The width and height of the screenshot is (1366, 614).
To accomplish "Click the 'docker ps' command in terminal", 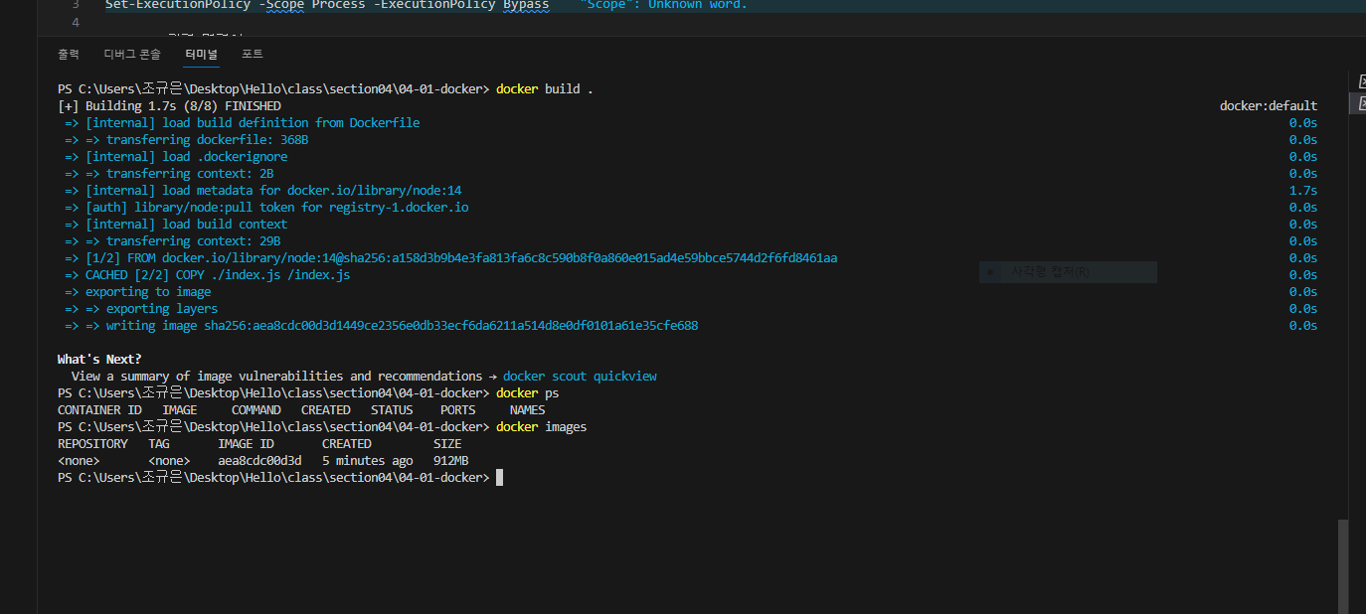I will pos(528,393).
